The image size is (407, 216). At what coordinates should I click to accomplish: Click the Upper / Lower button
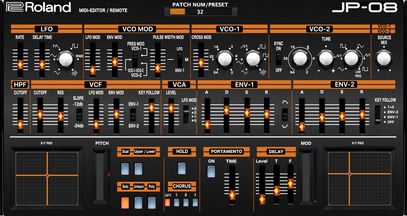[x=138, y=169]
